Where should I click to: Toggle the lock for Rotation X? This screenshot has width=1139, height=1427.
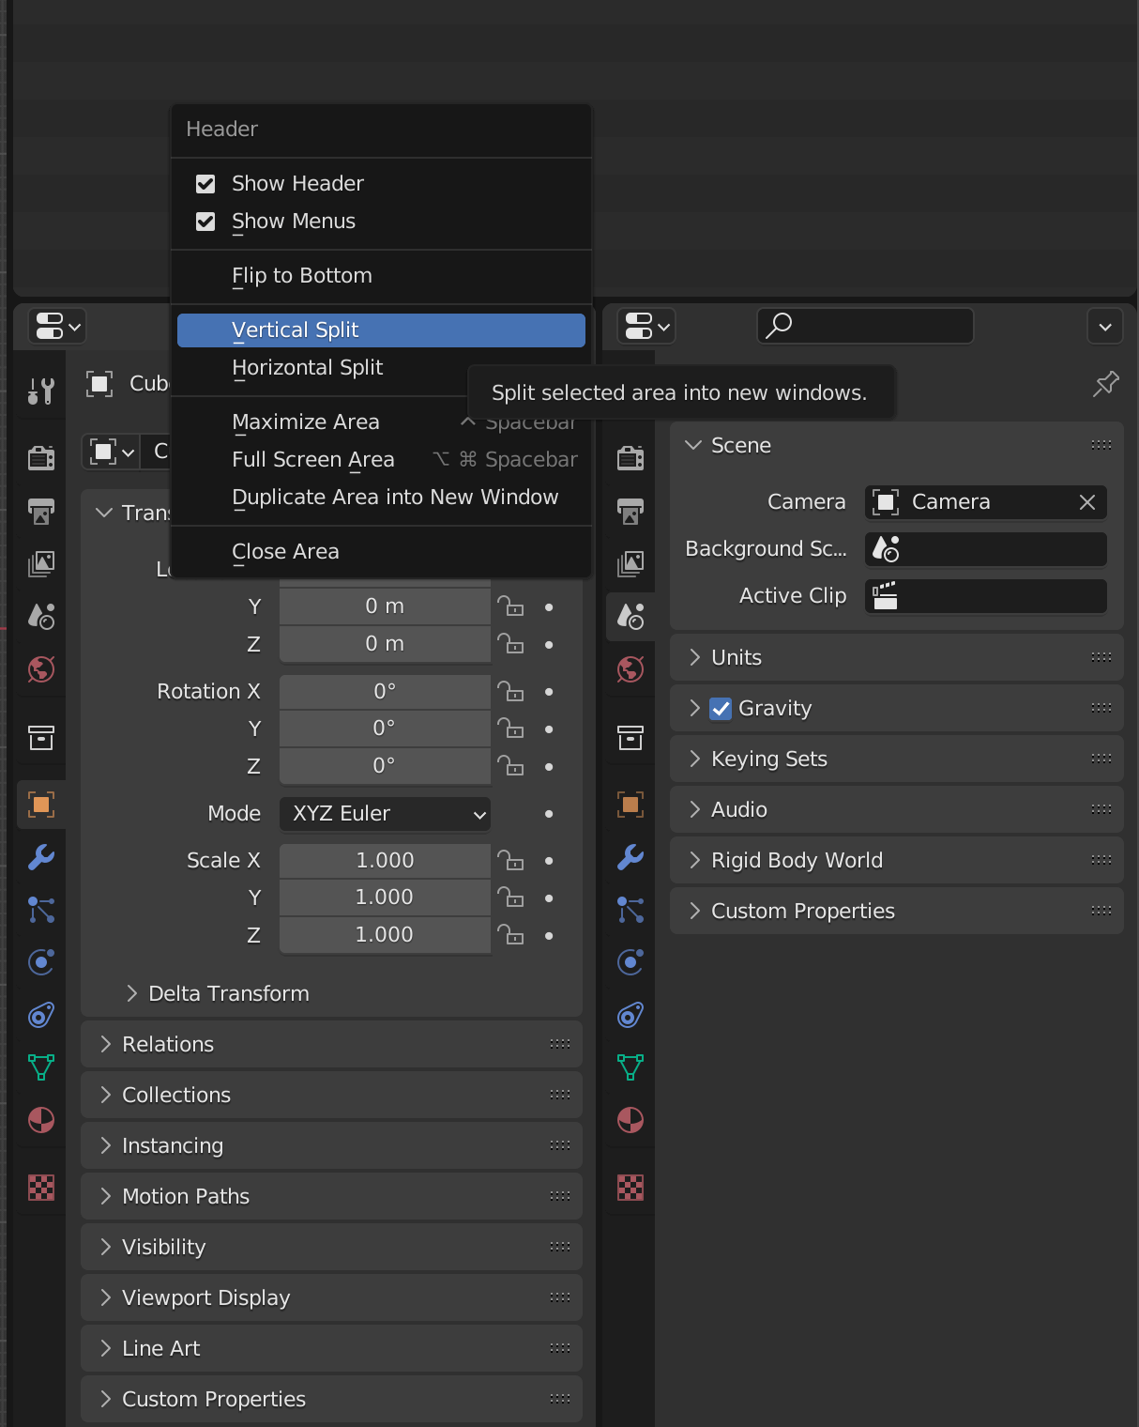(x=510, y=692)
